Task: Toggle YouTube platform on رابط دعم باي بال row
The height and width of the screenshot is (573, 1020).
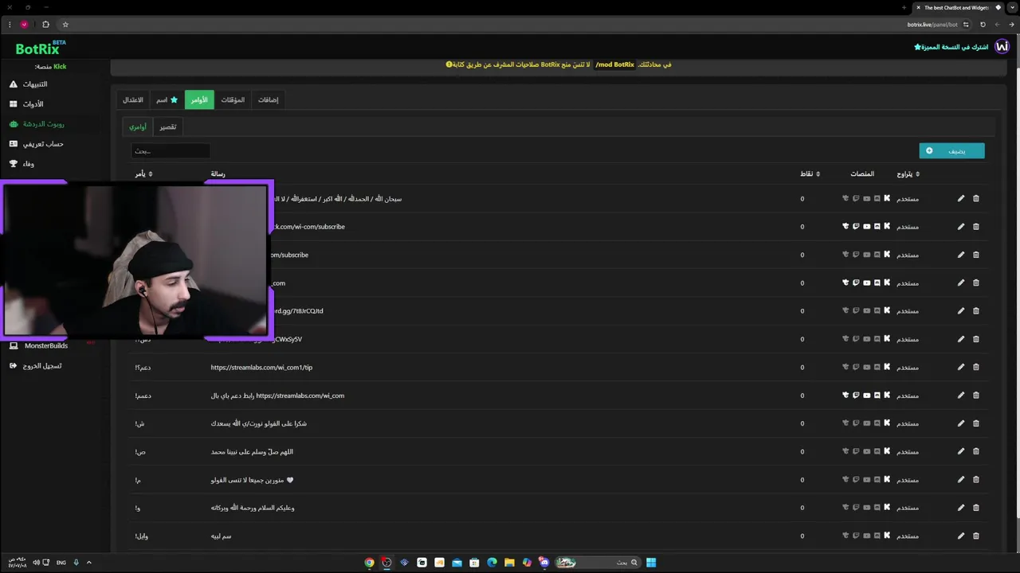Action: [866, 395]
